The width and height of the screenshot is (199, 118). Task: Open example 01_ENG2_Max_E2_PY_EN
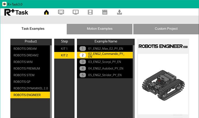(105, 49)
